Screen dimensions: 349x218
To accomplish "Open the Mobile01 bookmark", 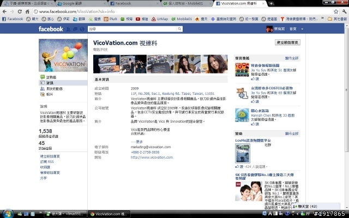I will click(x=182, y=19).
